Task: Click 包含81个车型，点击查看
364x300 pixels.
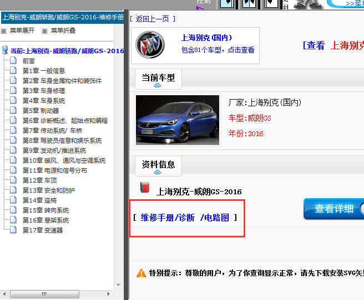Action: (x=218, y=50)
